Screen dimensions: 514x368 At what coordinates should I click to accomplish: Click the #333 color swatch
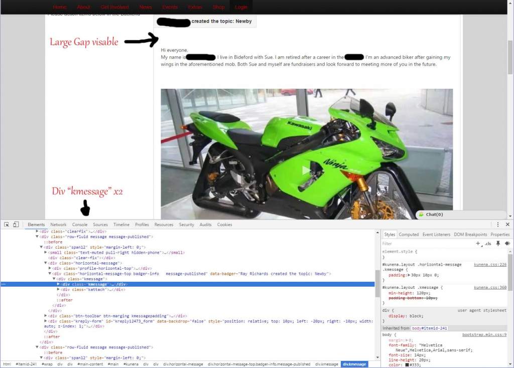[407, 364]
